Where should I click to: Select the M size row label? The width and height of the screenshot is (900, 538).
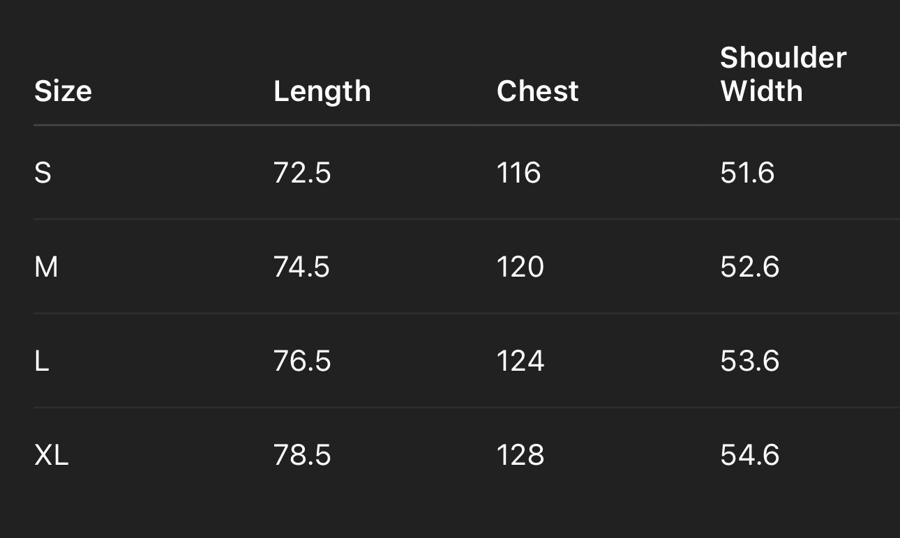coord(46,267)
